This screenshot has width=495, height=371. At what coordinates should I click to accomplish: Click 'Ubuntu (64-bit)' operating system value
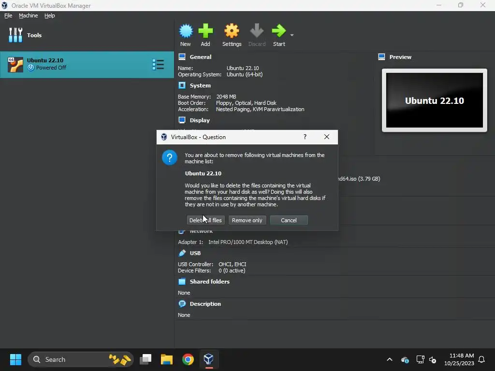(x=245, y=74)
